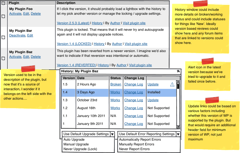Click the Version column header in the history table

pyautogui.click(x=69, y=78)
